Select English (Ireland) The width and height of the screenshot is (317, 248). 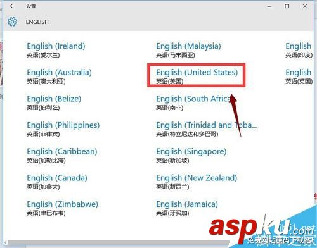click(x=56, y=50)
